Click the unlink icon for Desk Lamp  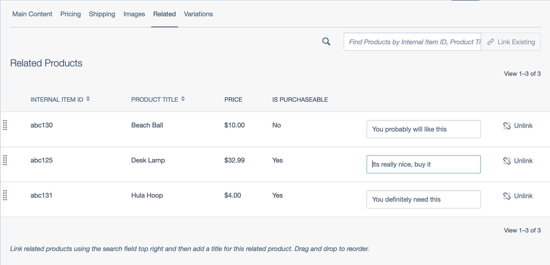(507, 161)
